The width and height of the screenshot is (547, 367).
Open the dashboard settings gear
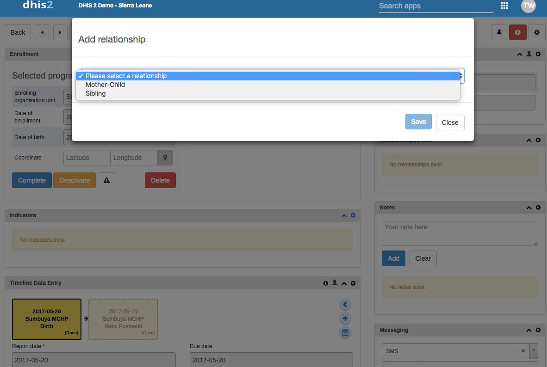[537, 32]
